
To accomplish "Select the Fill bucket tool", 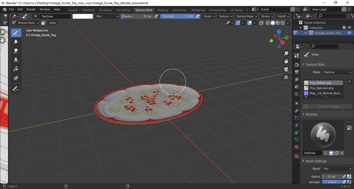I will click(16, 69).
